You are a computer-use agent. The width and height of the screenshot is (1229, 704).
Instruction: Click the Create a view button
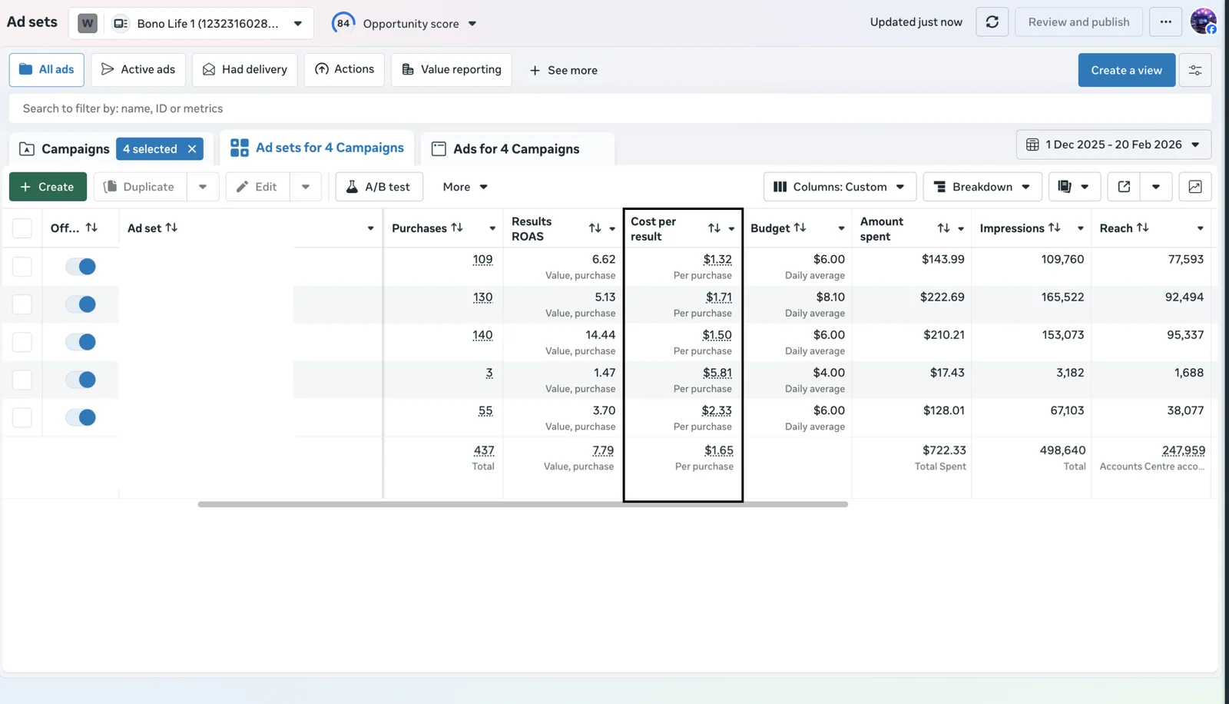click(x=1126, y=70)
